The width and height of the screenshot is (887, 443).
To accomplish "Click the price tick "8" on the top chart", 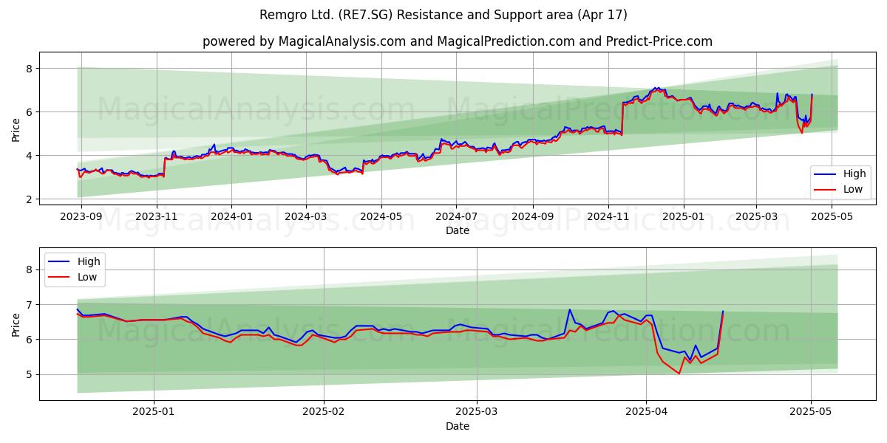I will click(x=30, y=69).
